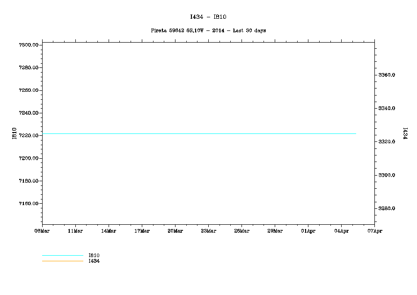Click the subtitle ending in "Last 30 days"
The image size is (417, 295).
point(208,30)
